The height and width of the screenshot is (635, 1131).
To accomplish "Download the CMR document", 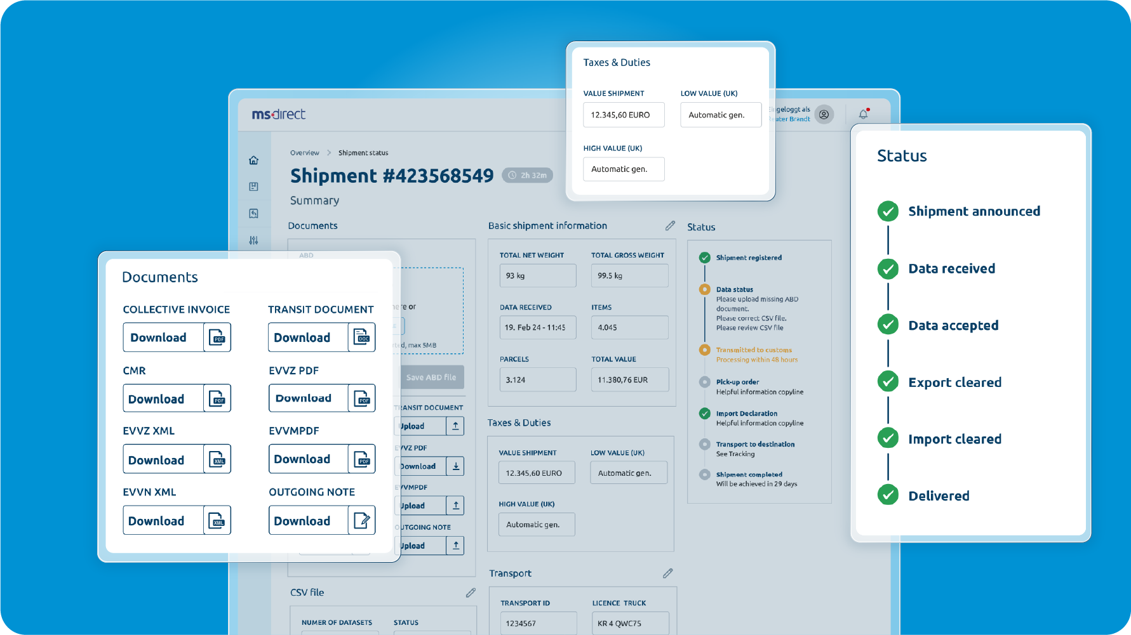I will (x=177, y=398).
